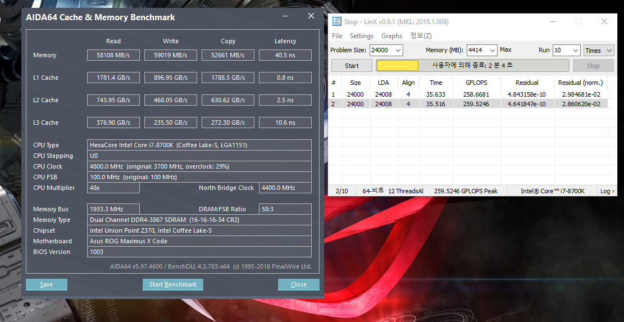Click the BIOS Version 1003 field
This screenshot has width=624, height=322.
(199, 252)
